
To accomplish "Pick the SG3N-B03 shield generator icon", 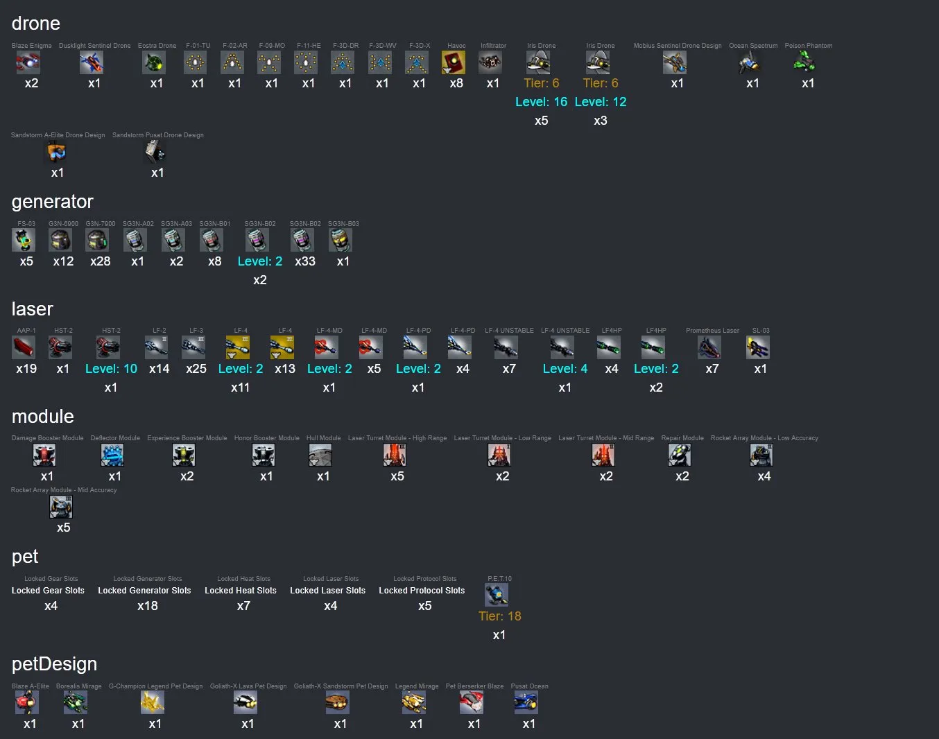I will (341, 241).
